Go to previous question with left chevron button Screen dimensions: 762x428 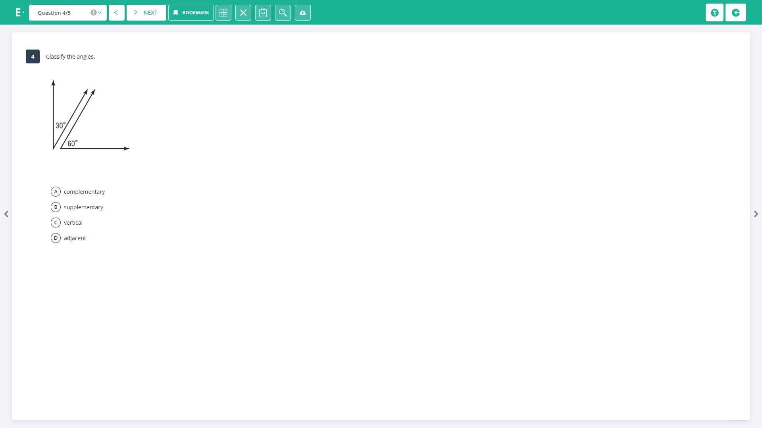click(x=116, y=13)
